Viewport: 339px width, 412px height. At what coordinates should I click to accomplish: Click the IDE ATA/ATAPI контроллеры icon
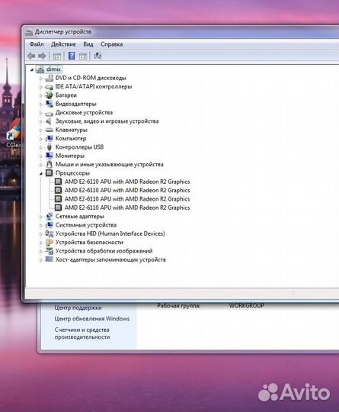[x=49, y=87]
